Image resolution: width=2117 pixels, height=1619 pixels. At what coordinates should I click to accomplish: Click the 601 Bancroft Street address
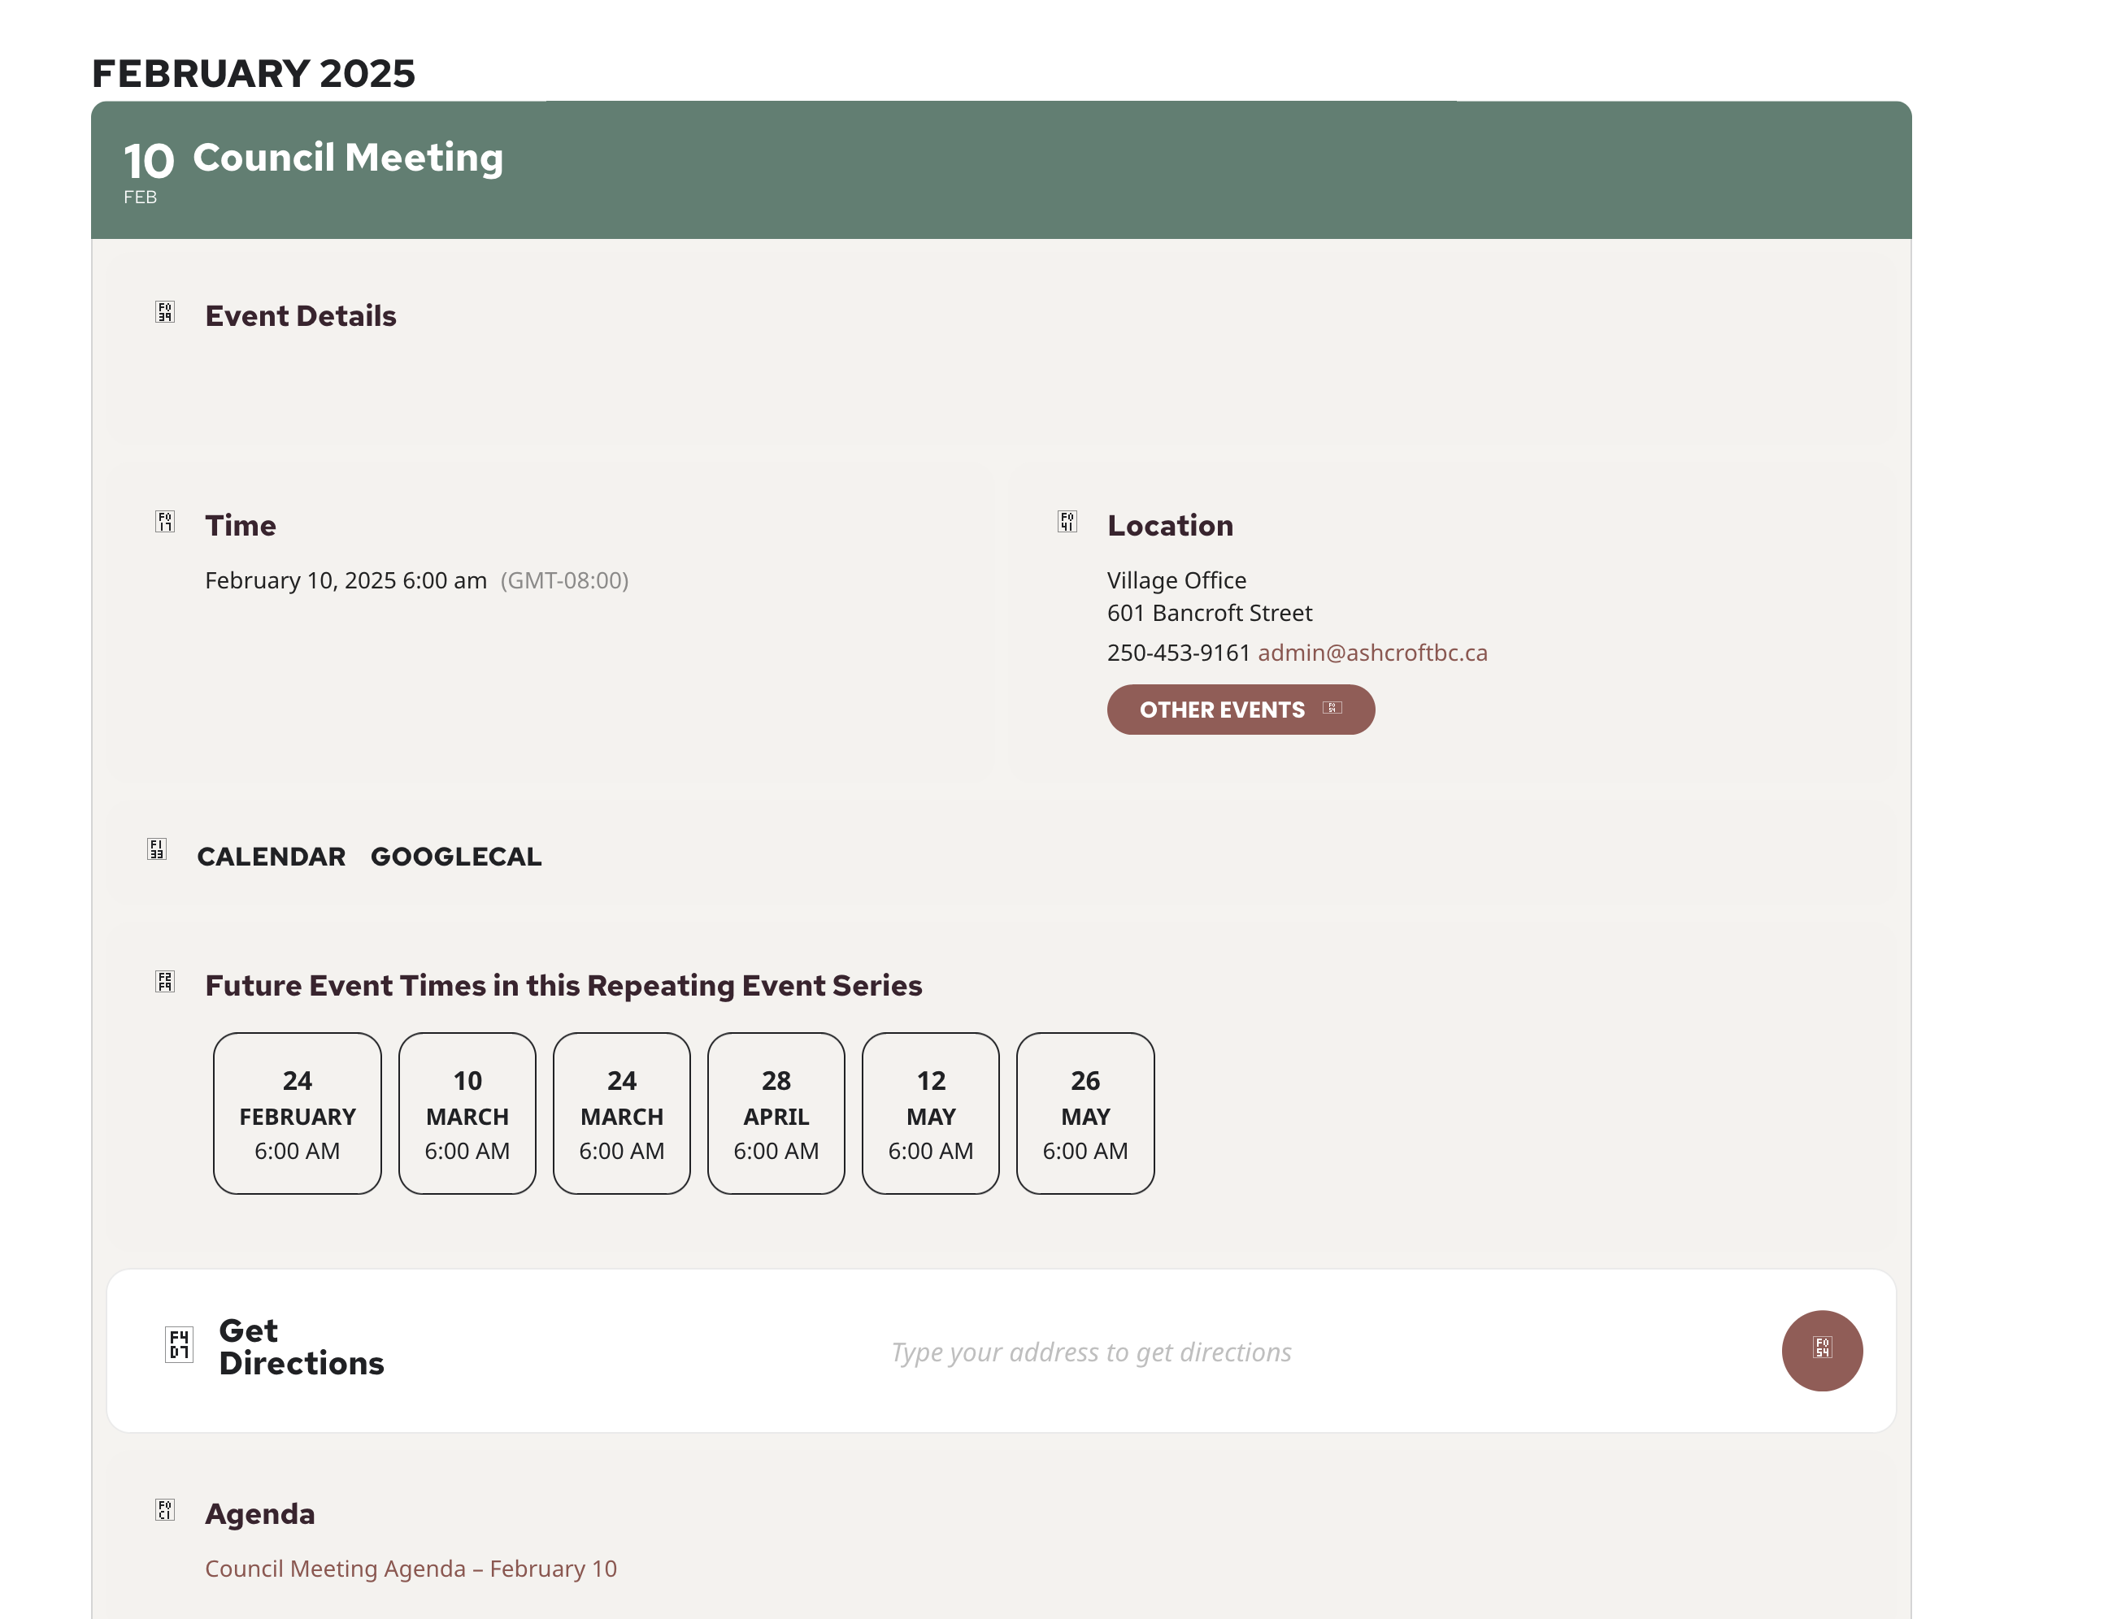(1209, 613)
